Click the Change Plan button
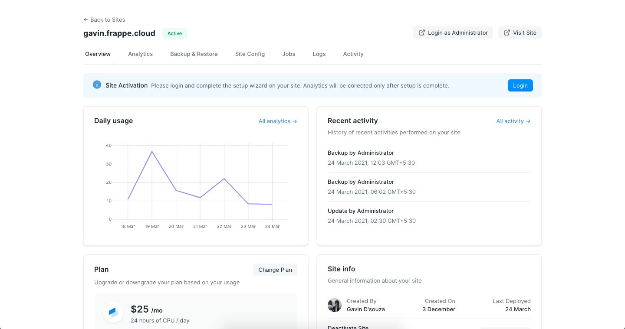 (x=275, y=270)
